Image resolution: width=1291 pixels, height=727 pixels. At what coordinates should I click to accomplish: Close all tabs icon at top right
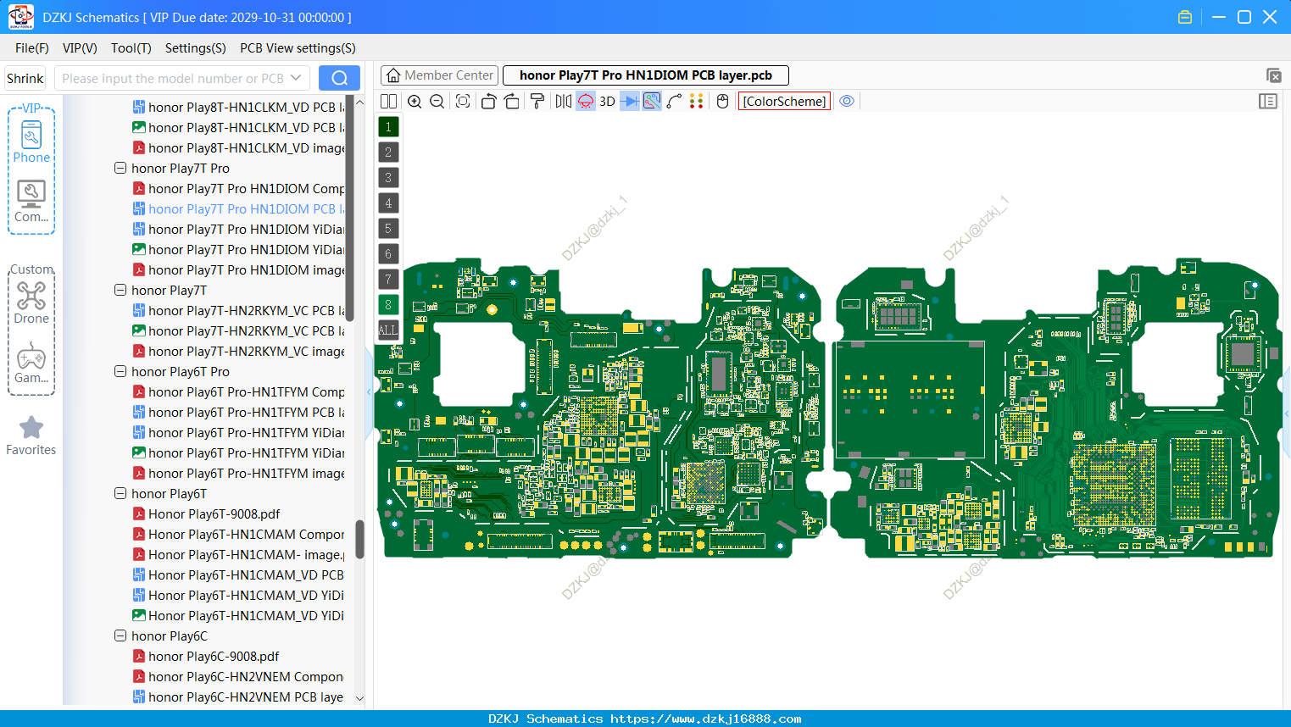point(1273,76)
